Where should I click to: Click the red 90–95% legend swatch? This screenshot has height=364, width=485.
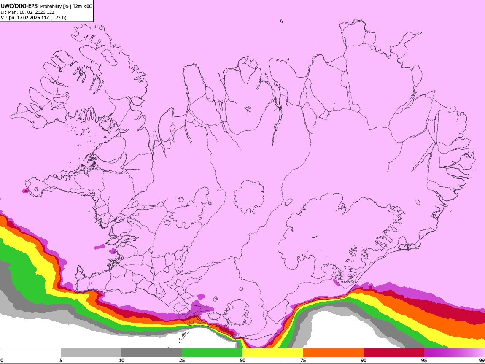394,353
